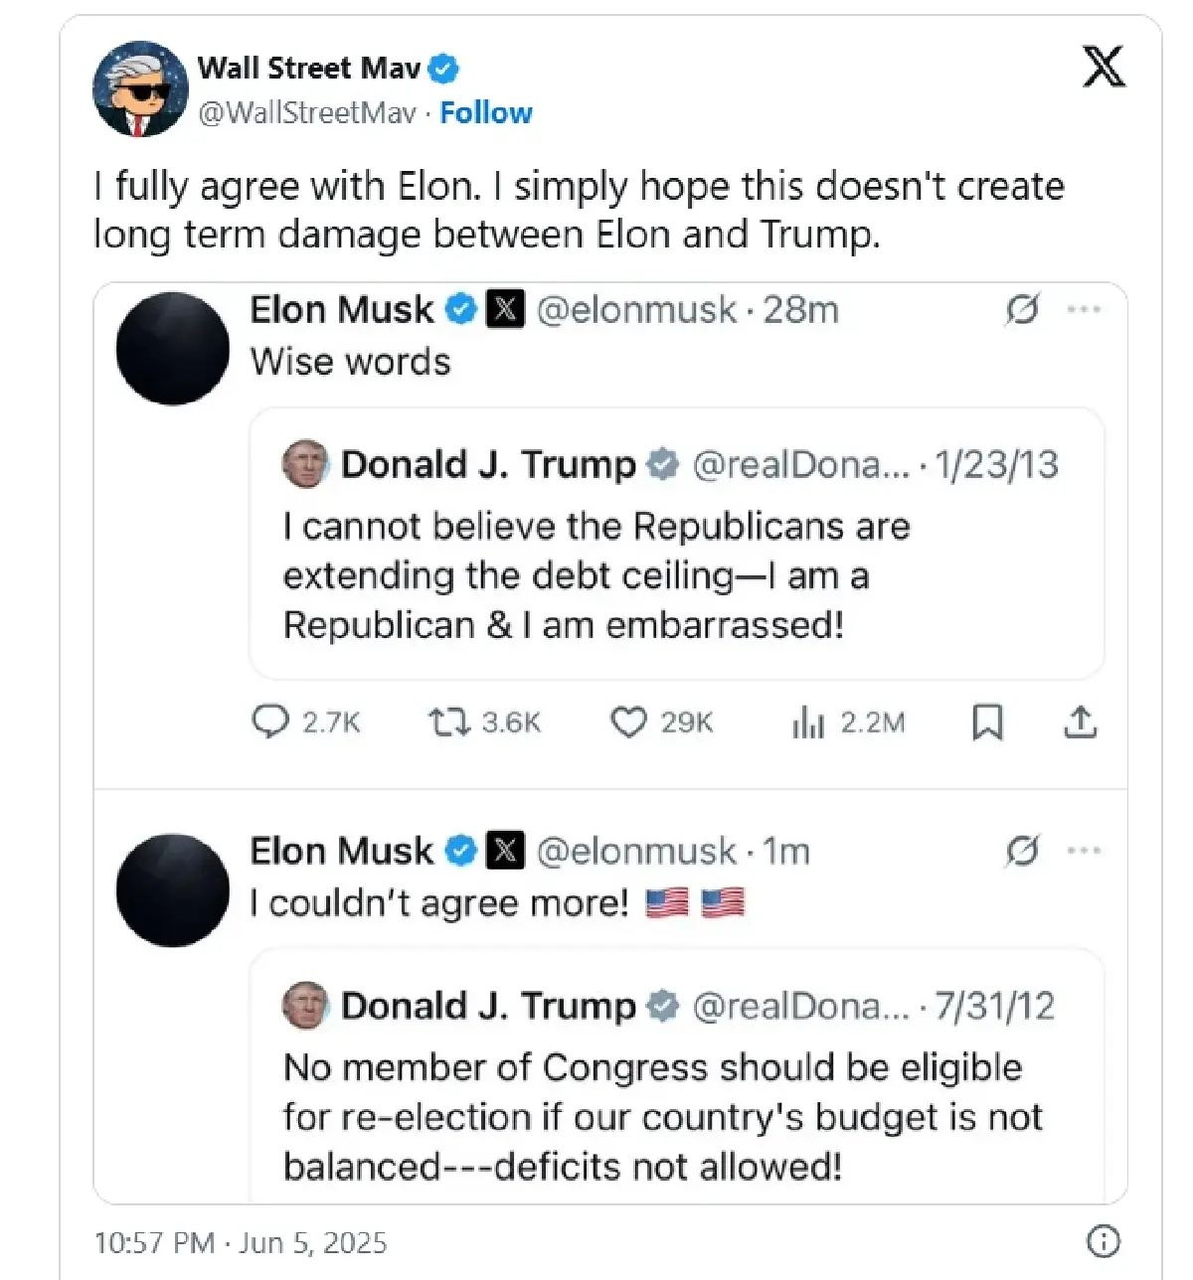The width and height of the screenshot is (1193, 1280).
Task: Follow Wall Street Mav
Action: pyautogui.click(x=486, y=113)
